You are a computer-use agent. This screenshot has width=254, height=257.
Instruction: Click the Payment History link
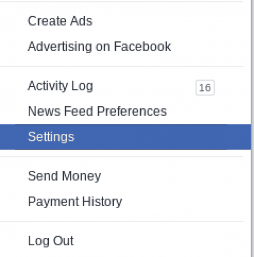pos(75,202)
